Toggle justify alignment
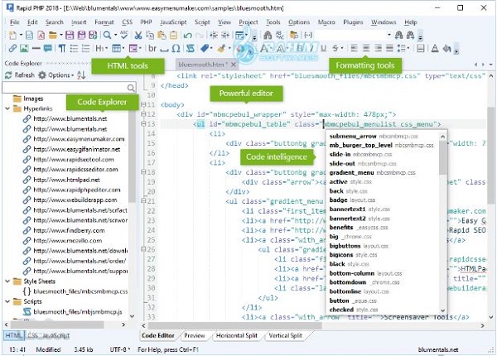The height and width of the screenshot is (356, 497). (389, 49)
